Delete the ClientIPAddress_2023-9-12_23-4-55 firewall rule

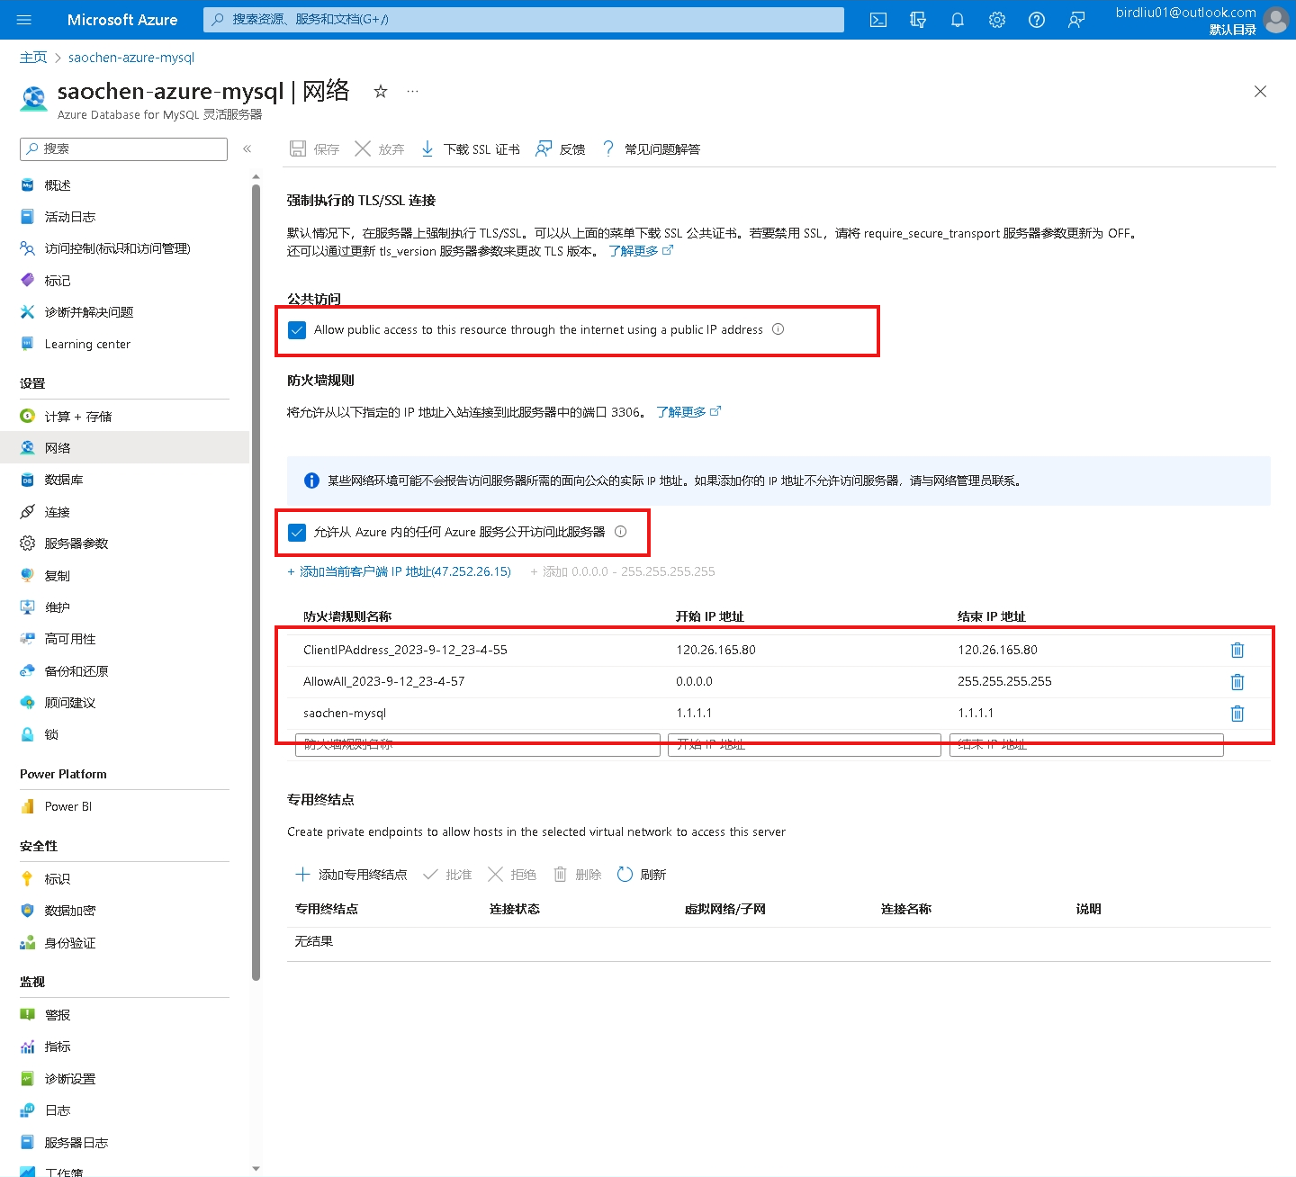pos(1237,650)
